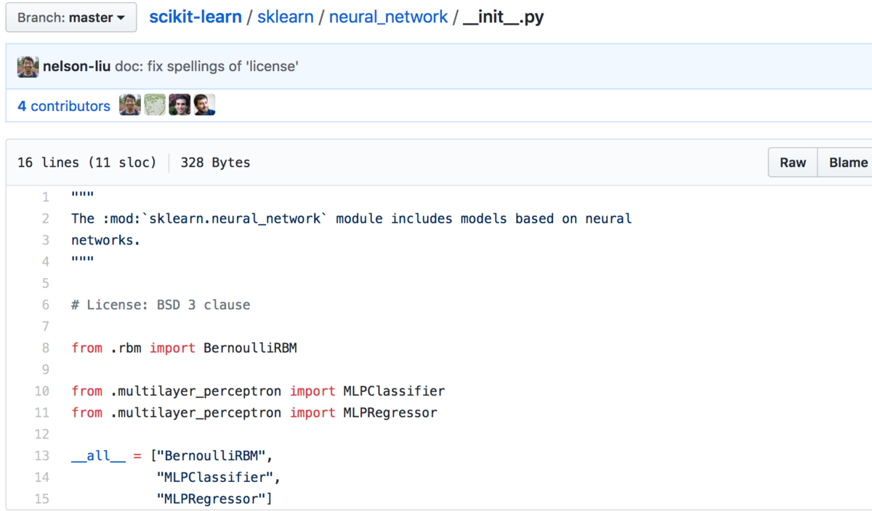Open nelson-liu's avatar next to commit message

click(x=28, y=65)
